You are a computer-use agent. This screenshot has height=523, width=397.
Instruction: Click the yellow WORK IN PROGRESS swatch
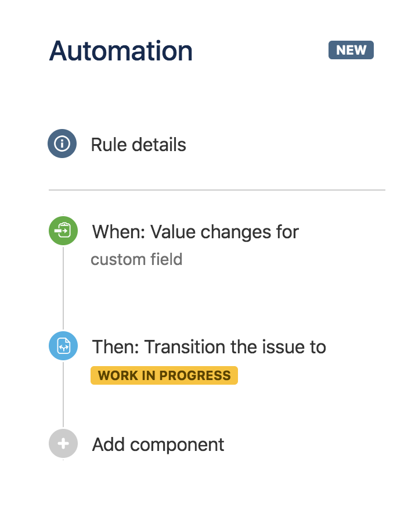(164, 375)
